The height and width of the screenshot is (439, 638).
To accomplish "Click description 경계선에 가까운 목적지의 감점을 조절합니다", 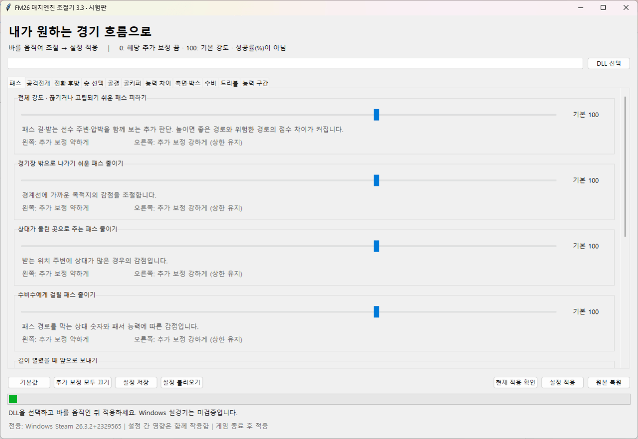I will (89, 195).
